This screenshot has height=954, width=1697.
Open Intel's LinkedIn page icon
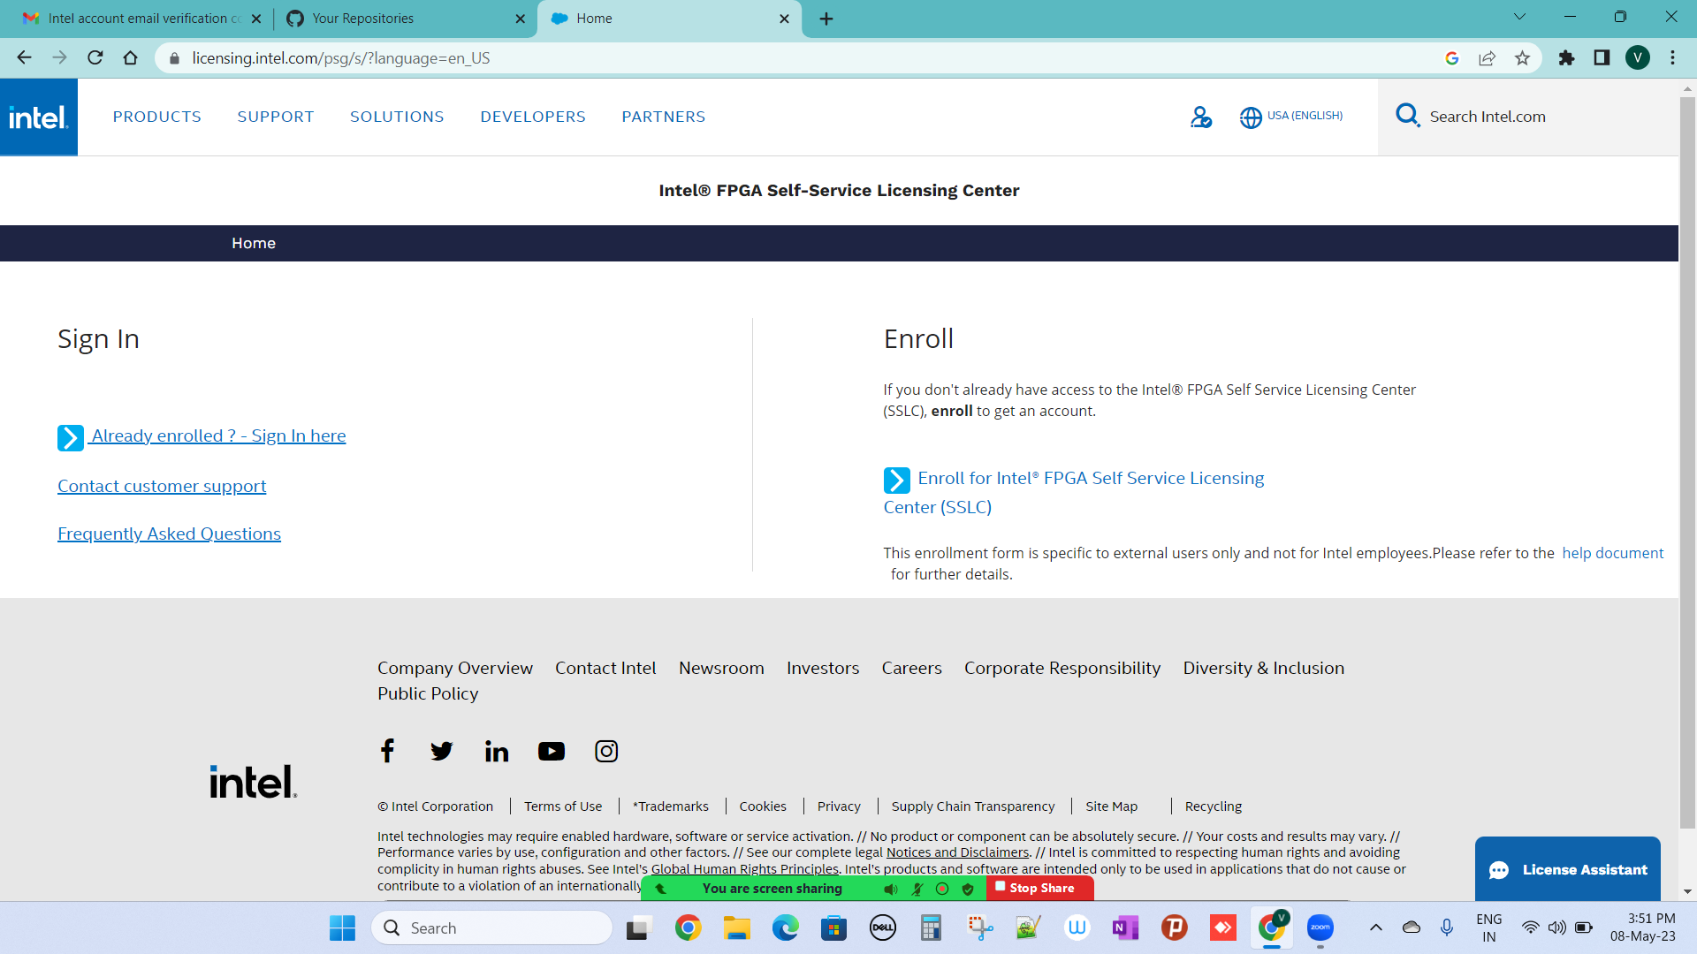pyautogui.click(x=497, y=751)
